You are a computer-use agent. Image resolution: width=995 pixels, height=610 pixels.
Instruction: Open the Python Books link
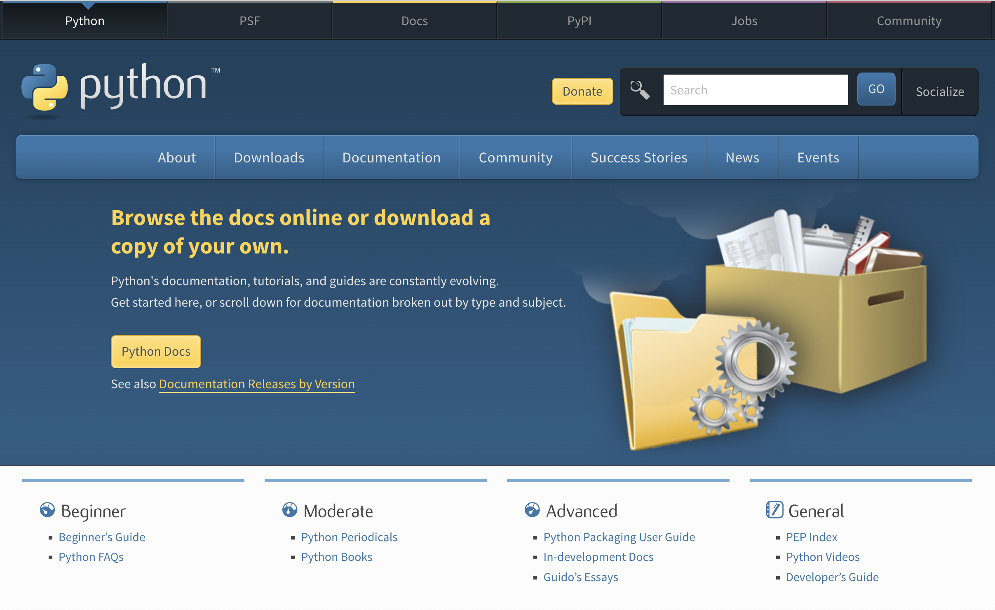(337, 557)
